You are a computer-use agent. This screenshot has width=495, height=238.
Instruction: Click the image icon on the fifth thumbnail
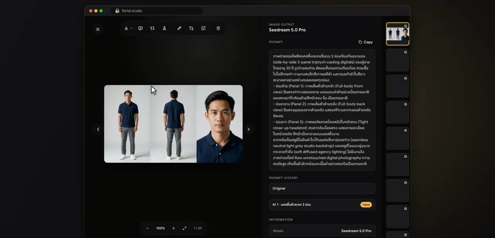(x=406, y=130)
